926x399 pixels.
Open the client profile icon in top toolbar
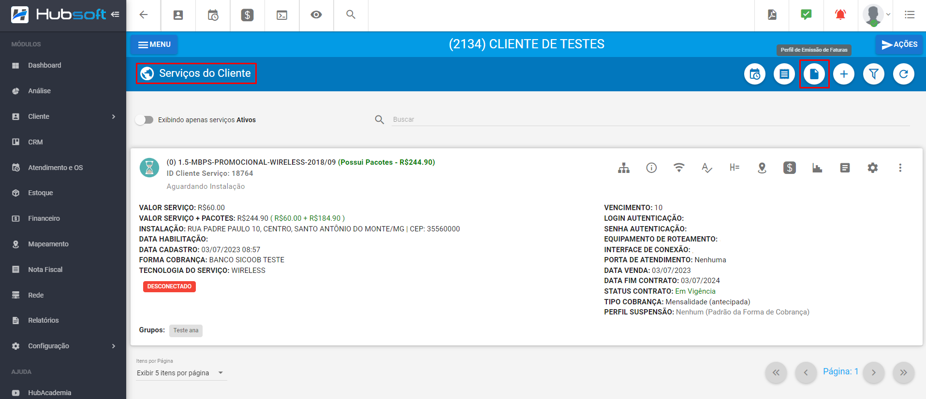(178, 15)
